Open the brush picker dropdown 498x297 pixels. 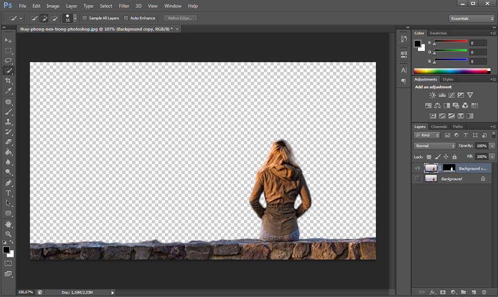[x=75, y=18]
